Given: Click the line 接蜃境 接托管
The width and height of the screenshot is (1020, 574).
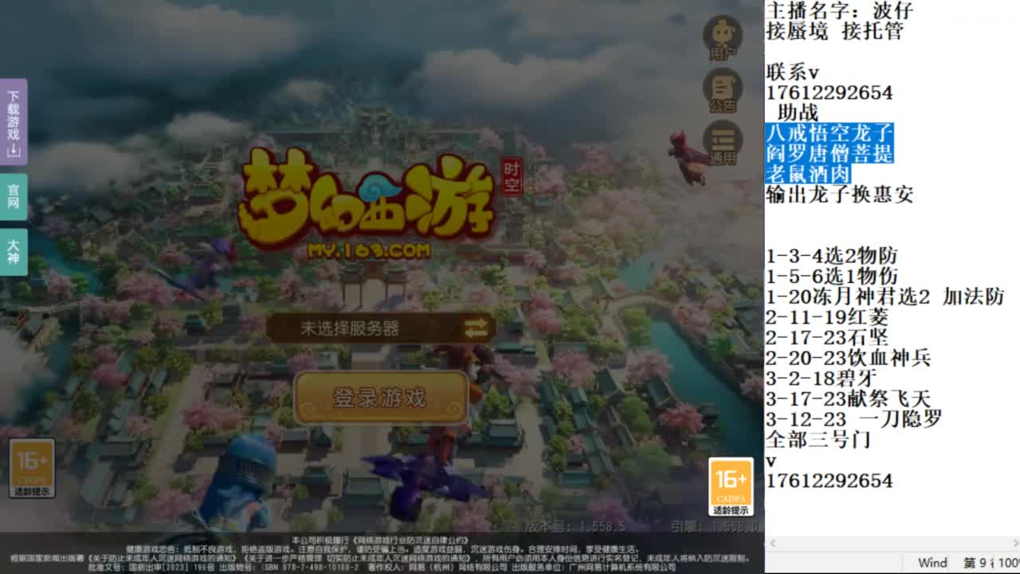Looking at the screenshot, I should [x=834, y=31].
